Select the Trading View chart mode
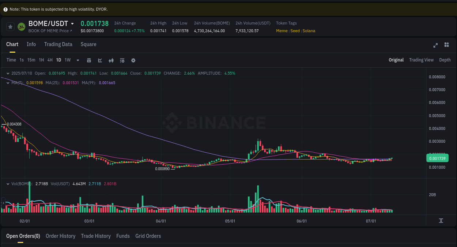Screen dimensions: 457x247 [x=421, y=60]
